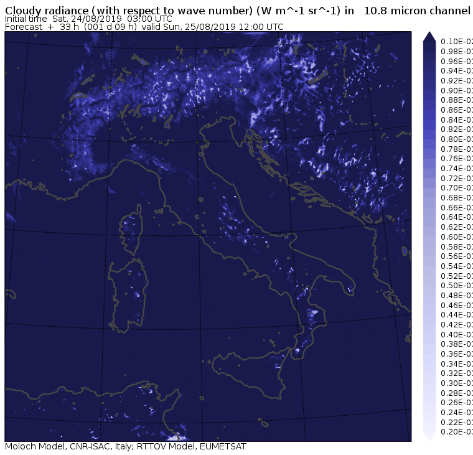Click the colorbar label 0.56E-03
Viewport: 473px width, 455px height.
(x=457, y=256)
